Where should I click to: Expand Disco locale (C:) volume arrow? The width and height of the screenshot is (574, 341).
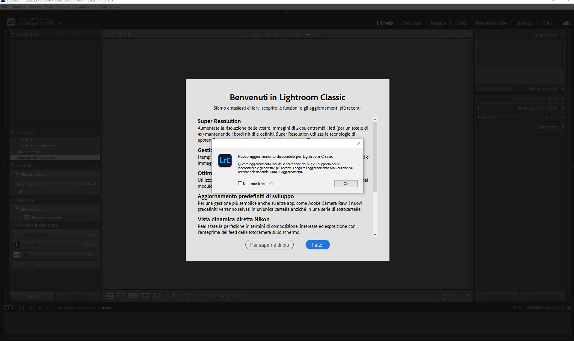95,184
